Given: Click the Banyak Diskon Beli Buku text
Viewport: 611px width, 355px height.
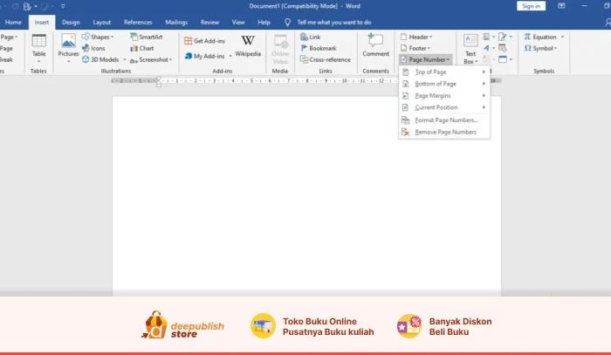Looking at the screenshot, I should coord(460,326).
